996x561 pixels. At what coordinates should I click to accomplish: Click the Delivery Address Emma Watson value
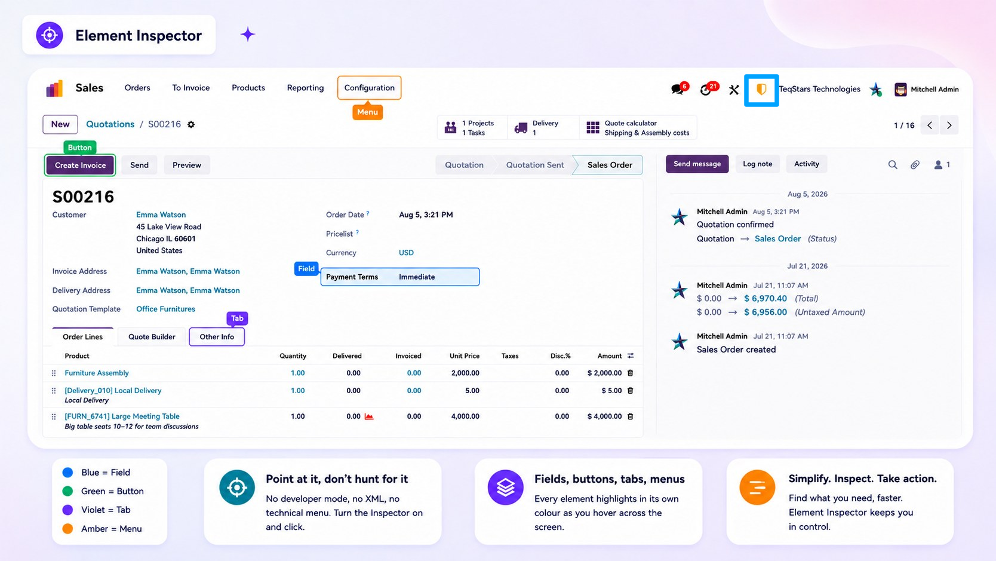188,291
